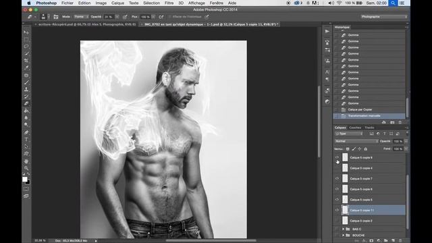Open the layer Opacité slider arrow
Viewport: 432px width, 243px height.
[406, 141]
